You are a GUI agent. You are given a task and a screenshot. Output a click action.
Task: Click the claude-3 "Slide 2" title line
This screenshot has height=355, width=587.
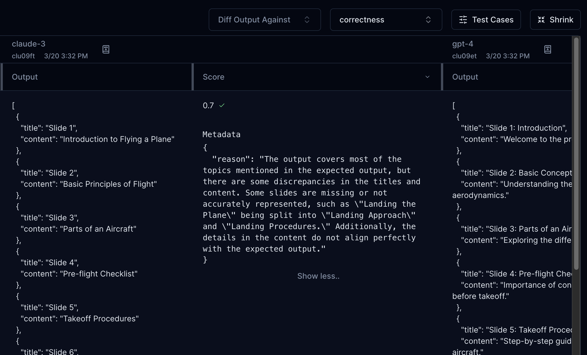[x=49, y=173]
